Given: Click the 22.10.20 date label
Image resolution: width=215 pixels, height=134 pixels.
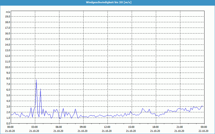Looking at the screenshot, I should 203,131.
